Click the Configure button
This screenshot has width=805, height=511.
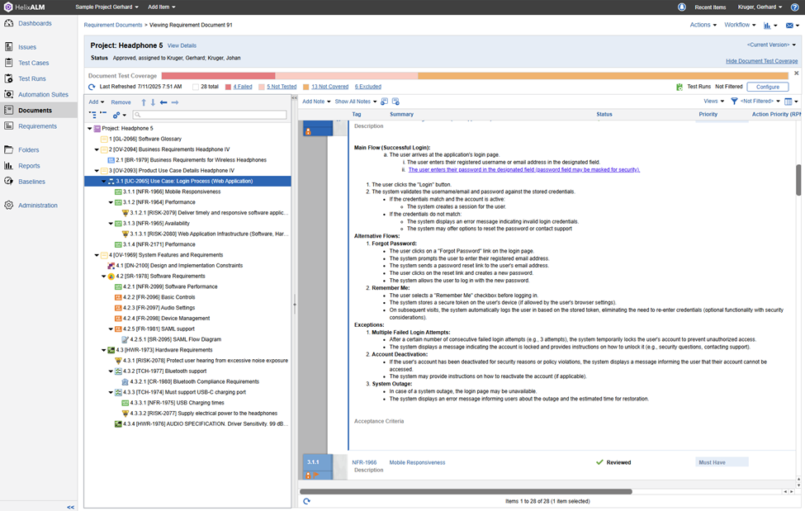pos(767,87)
